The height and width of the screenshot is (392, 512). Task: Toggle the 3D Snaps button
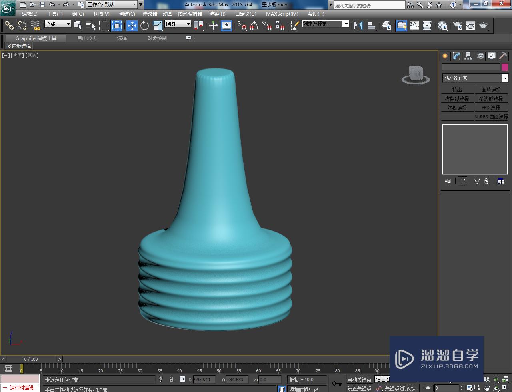tap(241, 26)
